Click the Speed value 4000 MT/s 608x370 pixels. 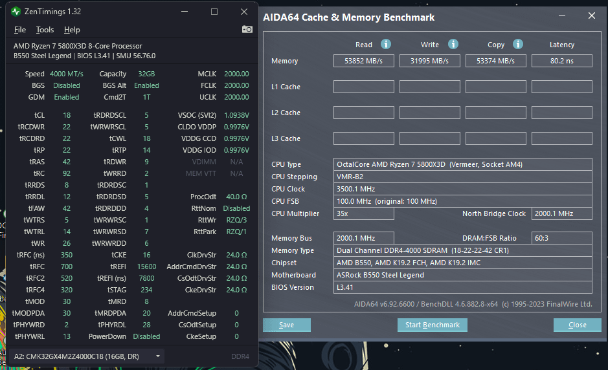pyautogui.click(x=66, y=74)
